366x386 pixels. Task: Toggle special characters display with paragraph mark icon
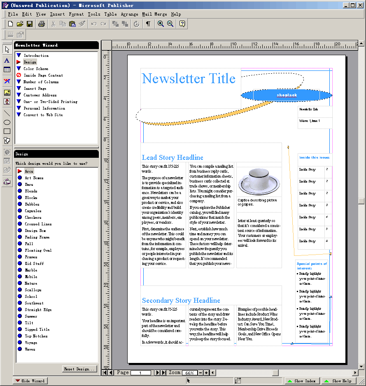(x=148, y=24)
